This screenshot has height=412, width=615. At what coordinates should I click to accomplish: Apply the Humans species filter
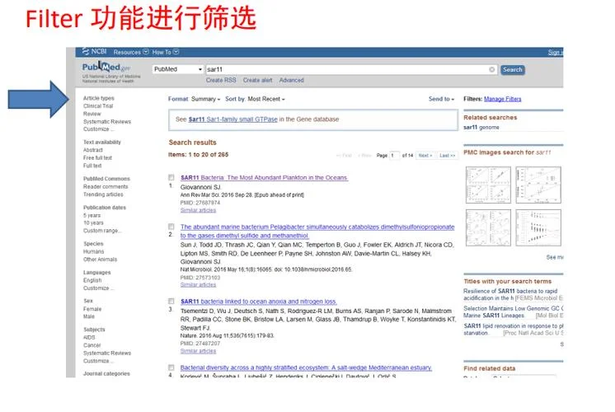point(93,251)
